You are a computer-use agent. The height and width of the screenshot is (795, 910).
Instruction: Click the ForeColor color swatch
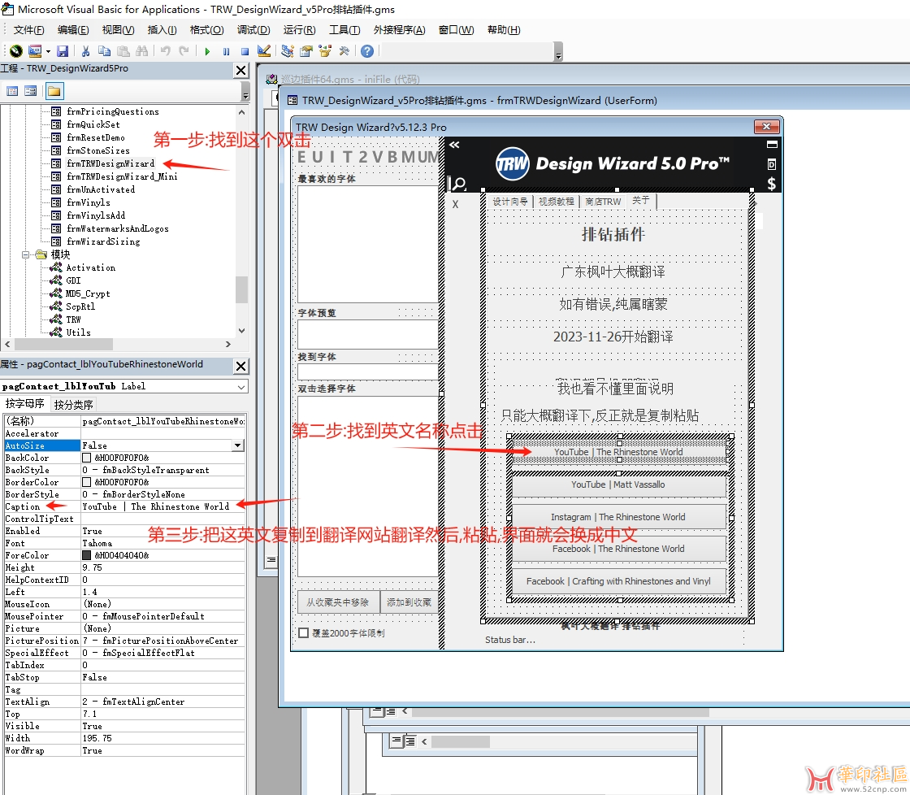(x=86, y=555)
